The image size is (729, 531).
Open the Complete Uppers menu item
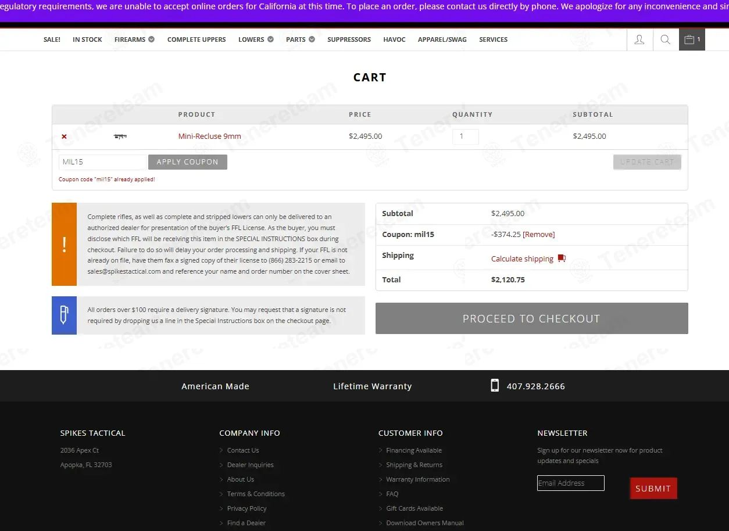coord(196,40)
